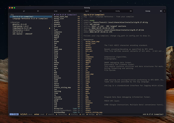Viewport: 174px width, 123px height.
Task: Open static_string_map in the middle column
Action: coord(62,87)
